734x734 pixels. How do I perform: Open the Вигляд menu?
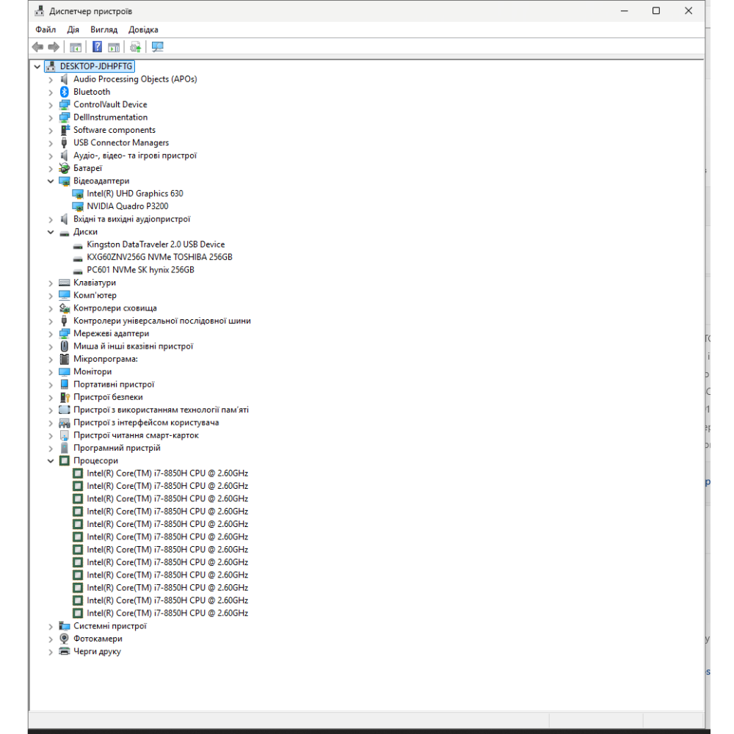click(103, 30)
